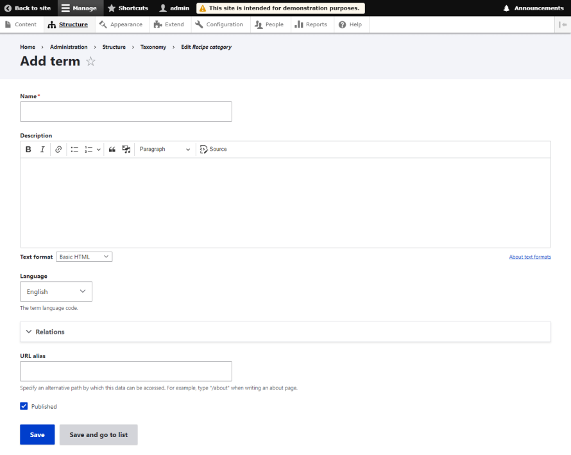This screenshot has height=455, width=571.
Task: Focus the URL alias field
Action: click(x=126, y=372)
